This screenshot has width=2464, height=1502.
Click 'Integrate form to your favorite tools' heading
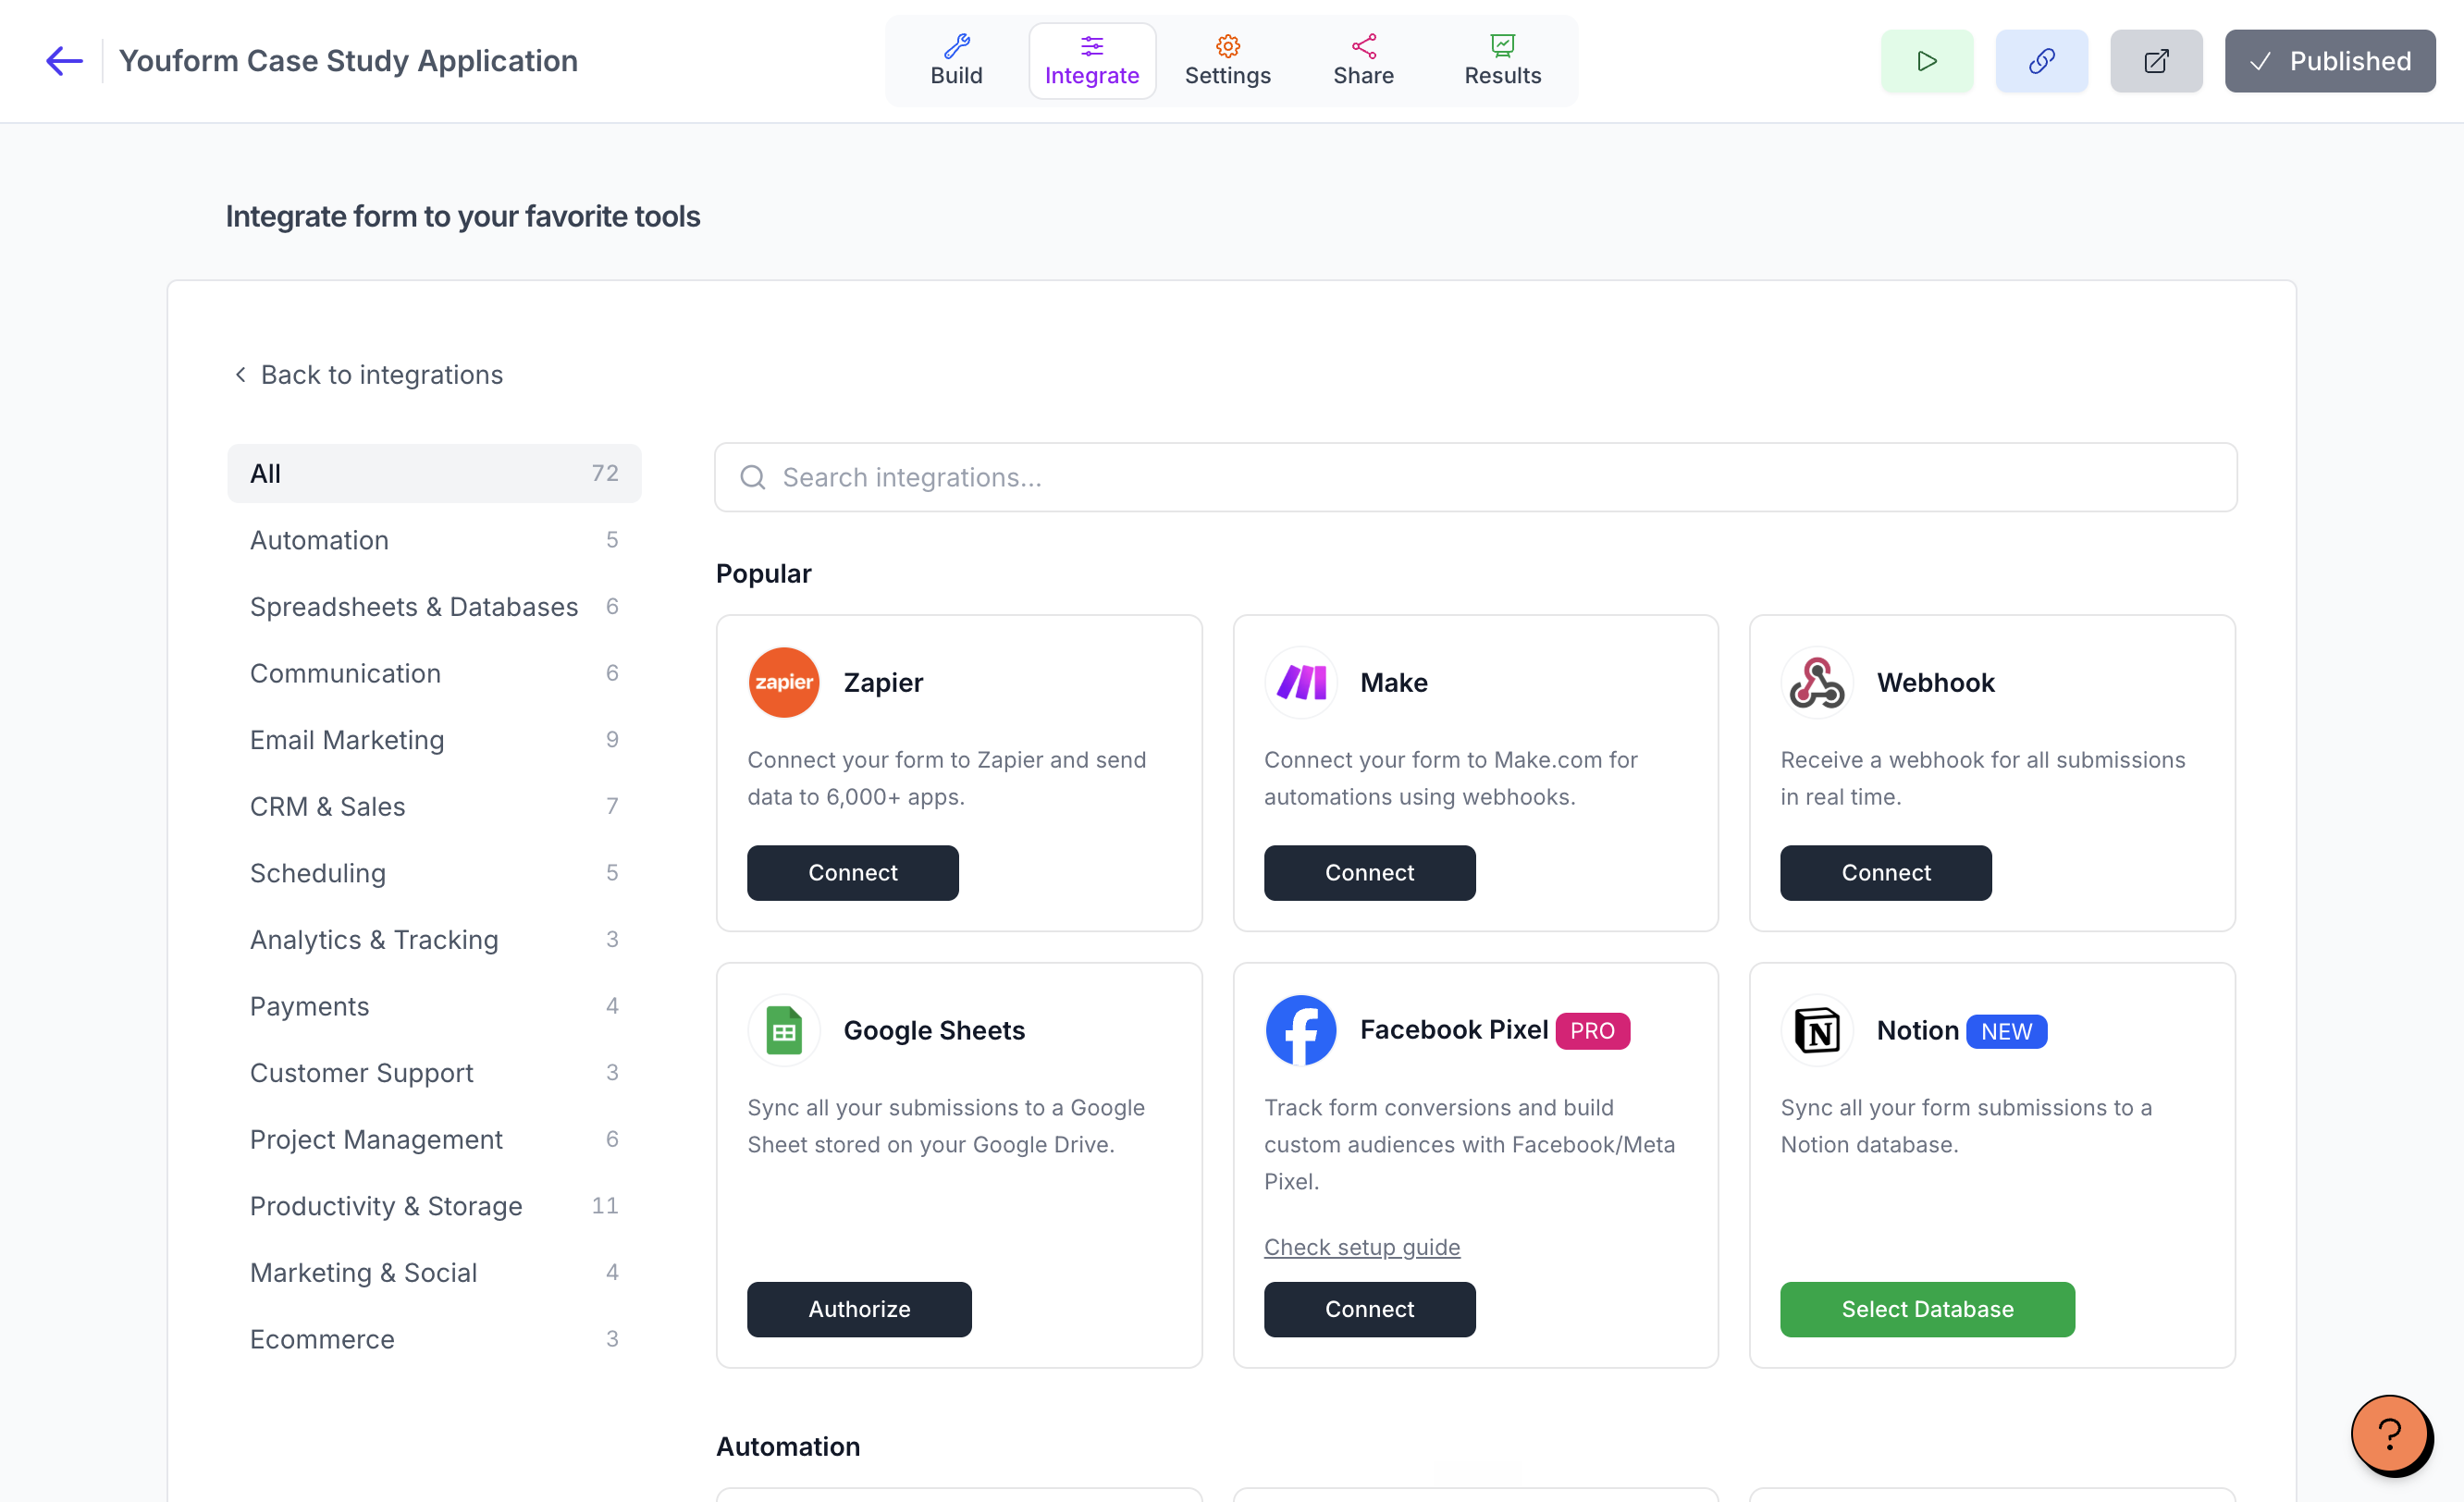(462, 216)
